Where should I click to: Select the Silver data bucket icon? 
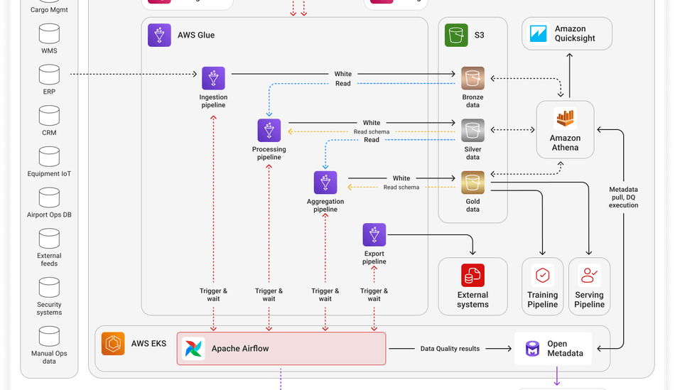pyautogui.click(x=472, y=131)
